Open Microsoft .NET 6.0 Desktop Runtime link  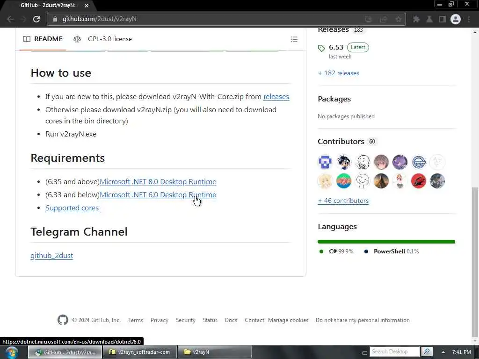pyautogui.click(x=158, y=195)
